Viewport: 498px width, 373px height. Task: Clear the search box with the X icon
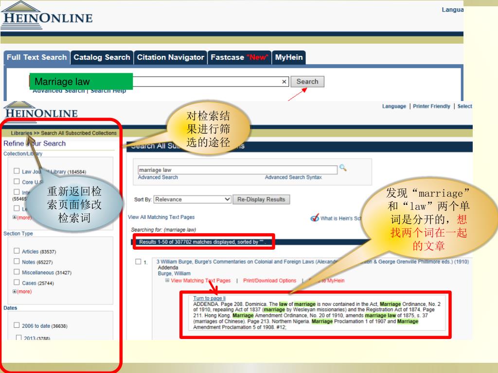[x=284, y=82]
